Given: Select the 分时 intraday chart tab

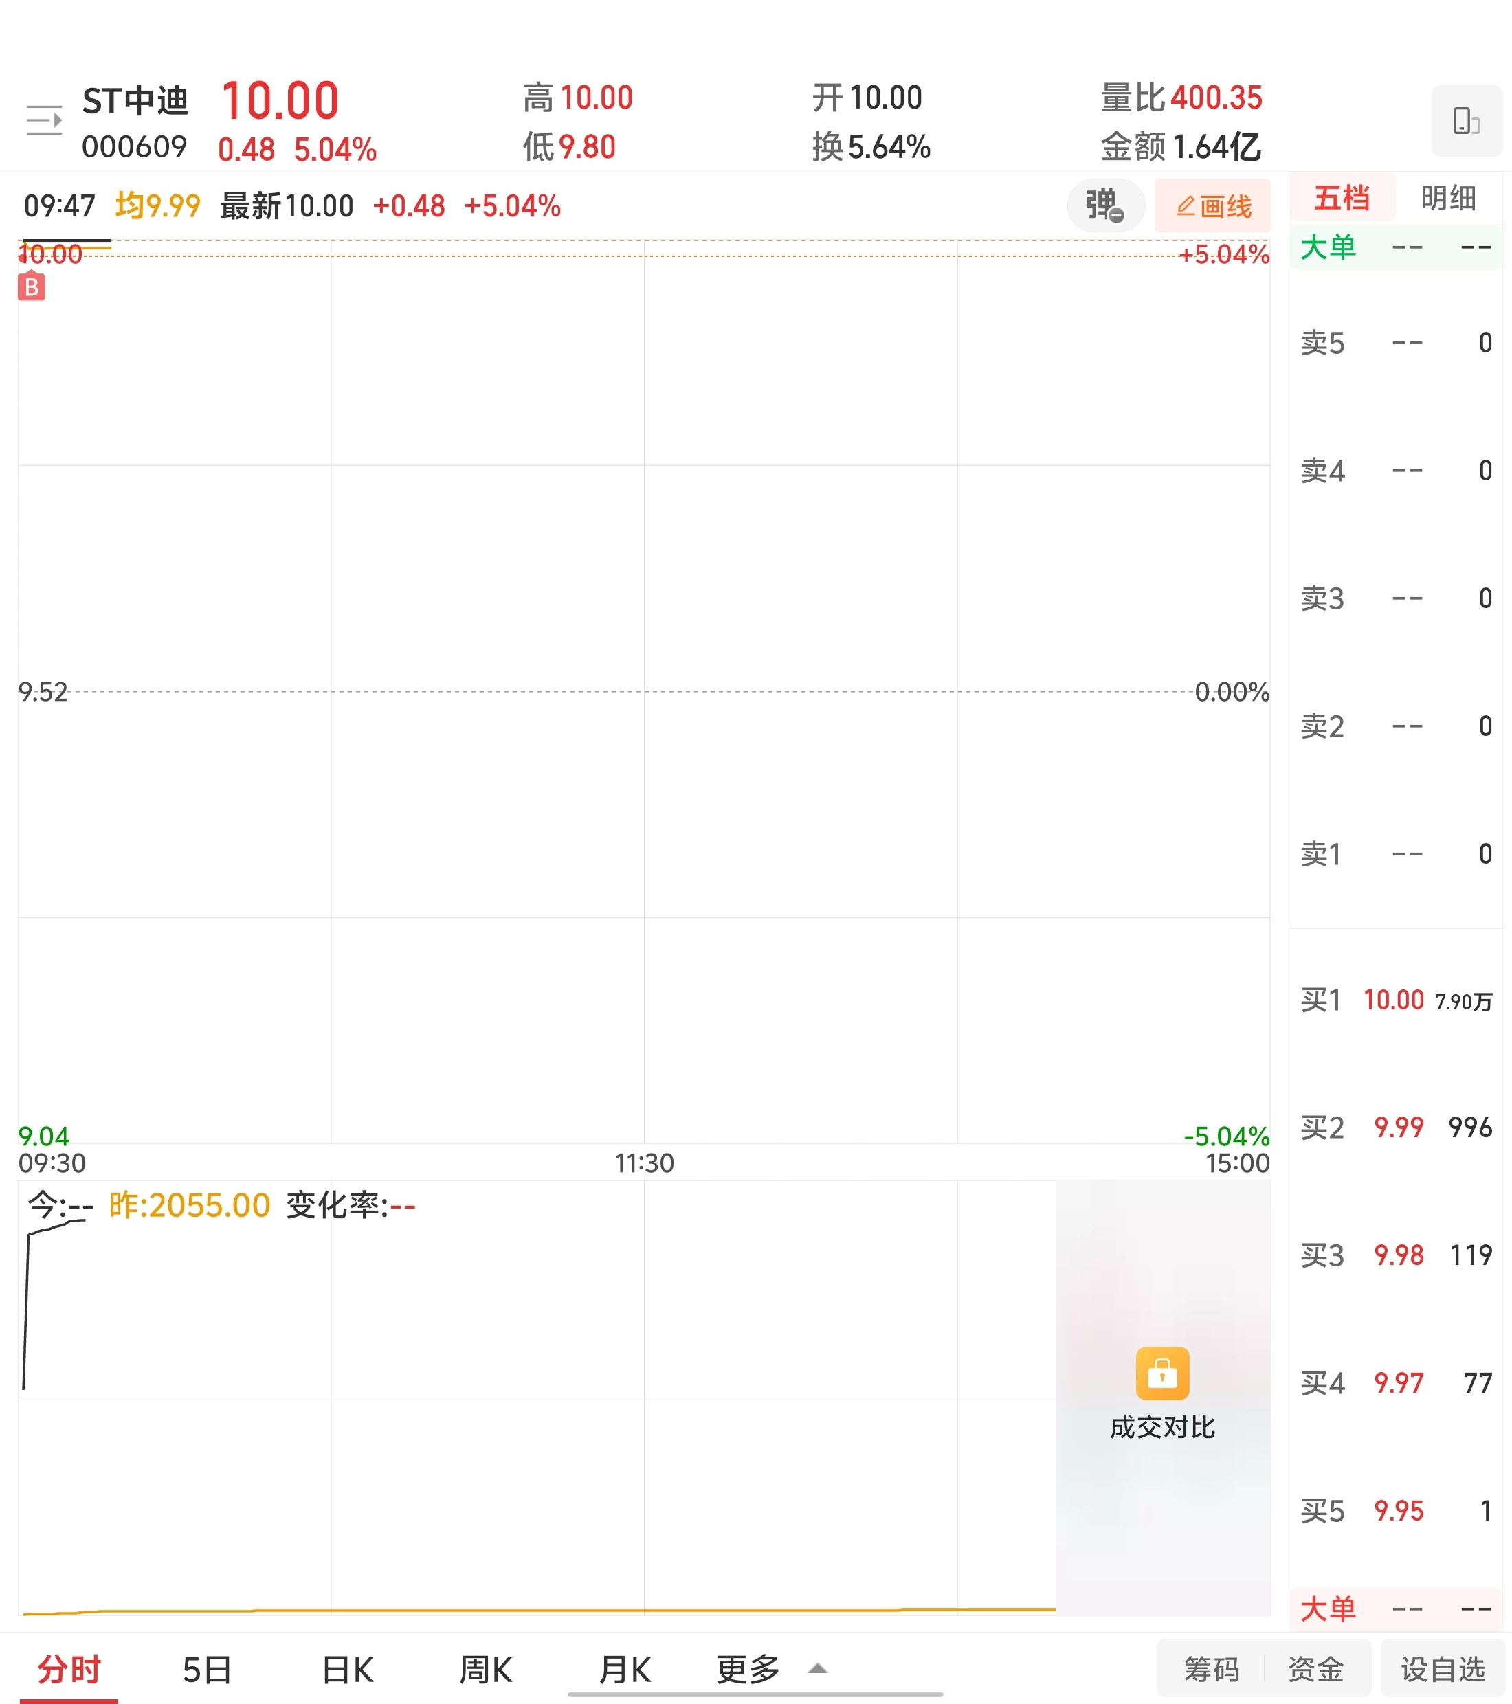Looking at the screenshot, I should [x=69, y=1669].
